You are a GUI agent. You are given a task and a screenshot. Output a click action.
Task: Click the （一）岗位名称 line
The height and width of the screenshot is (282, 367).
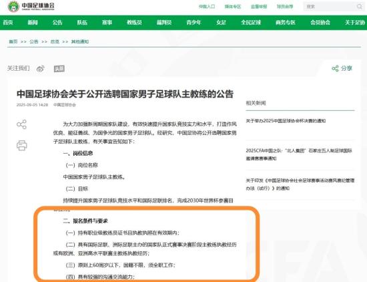click(x=81, y=165)
